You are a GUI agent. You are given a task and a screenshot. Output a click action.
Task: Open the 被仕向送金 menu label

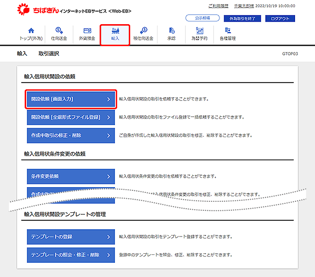click(x=143, y=38)
